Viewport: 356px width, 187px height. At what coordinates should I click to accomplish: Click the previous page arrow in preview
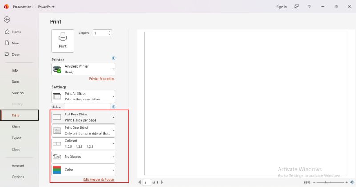coord(140,182)
